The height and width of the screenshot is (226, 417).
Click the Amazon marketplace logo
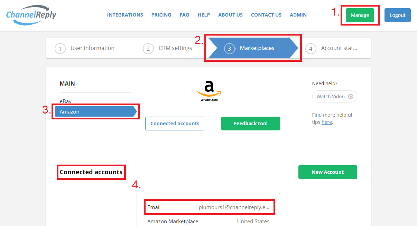click(x=208, y=90)
